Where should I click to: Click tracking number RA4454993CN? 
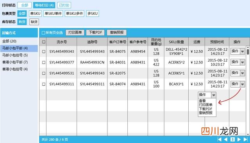(92, 62)
